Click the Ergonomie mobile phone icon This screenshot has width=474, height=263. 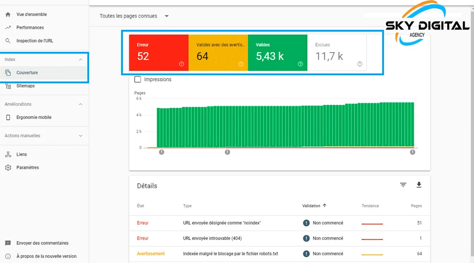(8, 117)
